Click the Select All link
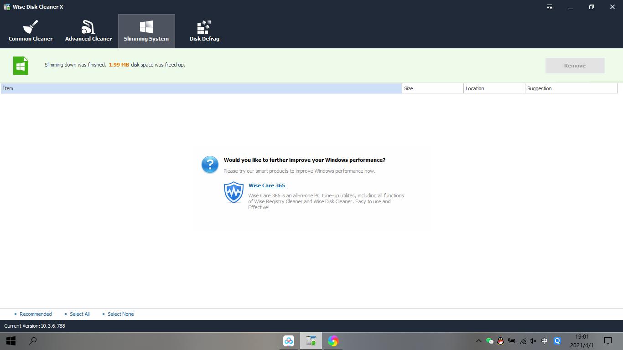The height and width of the screenshot is (350, 623). tap(79, 314)
